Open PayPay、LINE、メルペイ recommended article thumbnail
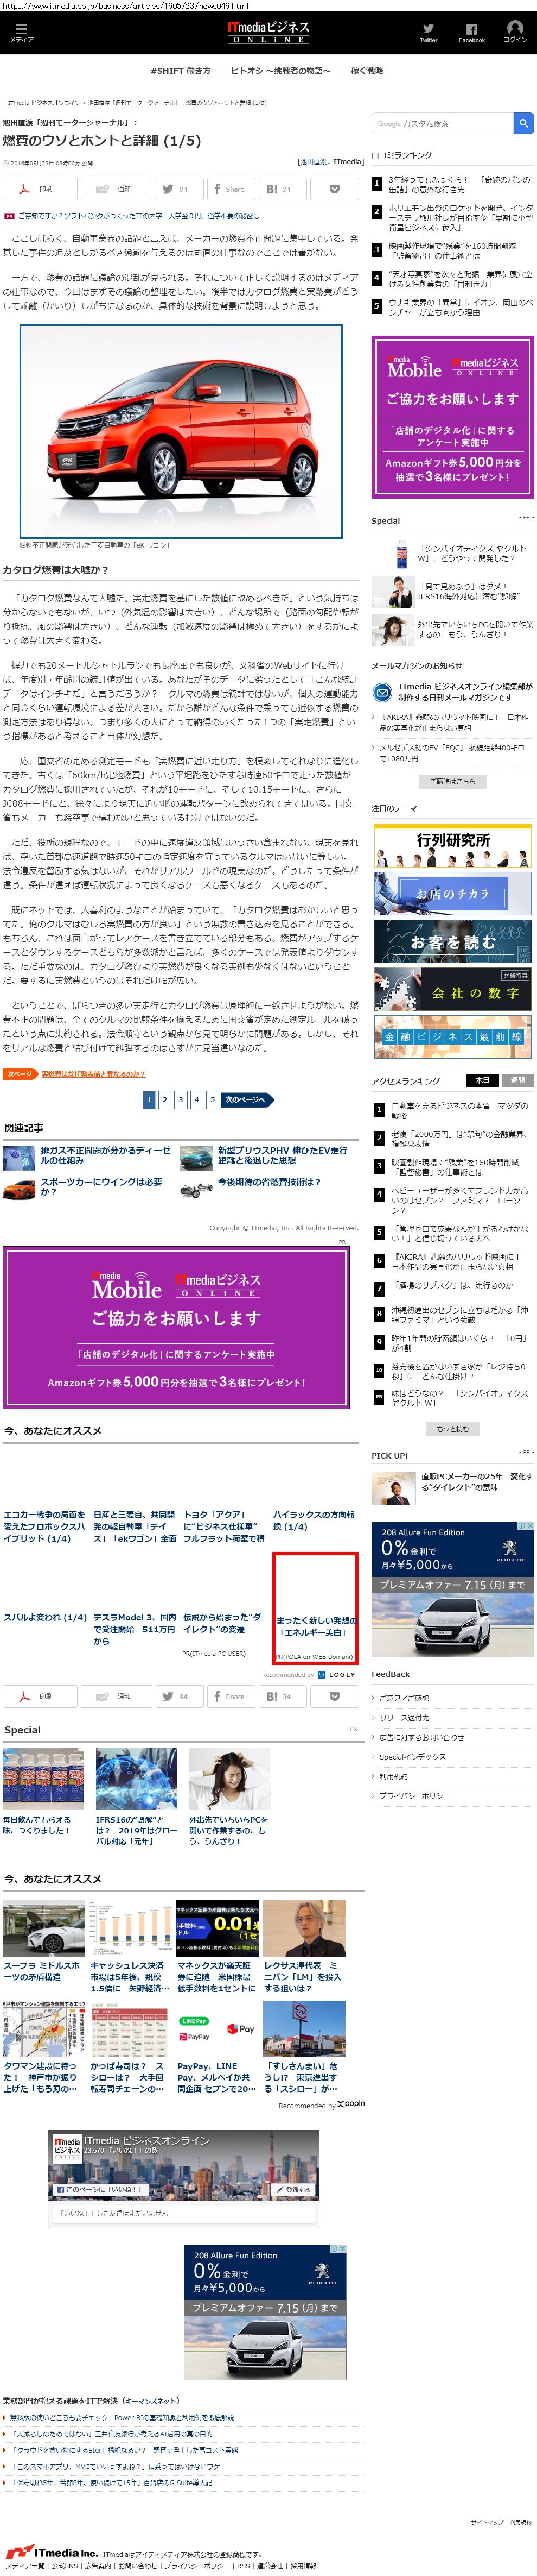 218,2029
